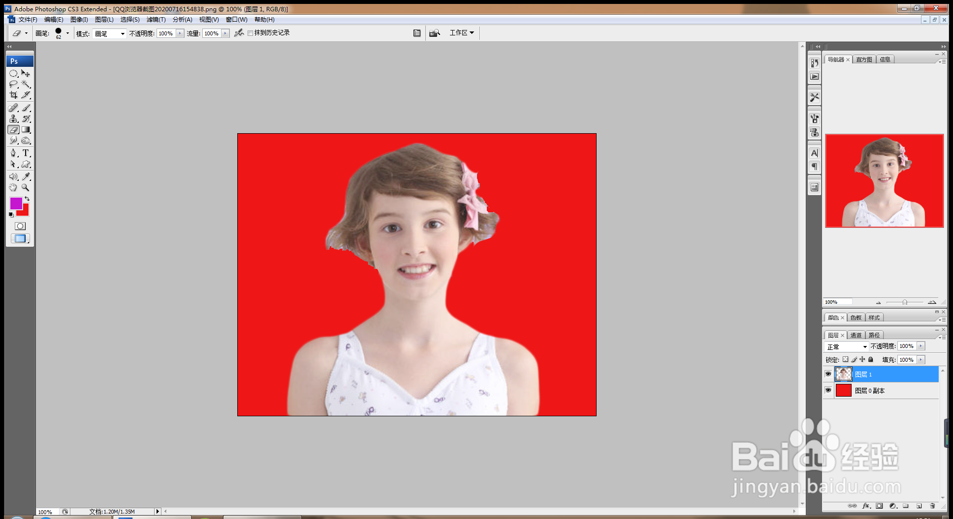Click the delete layer trash icon

(x=932, y=506)
